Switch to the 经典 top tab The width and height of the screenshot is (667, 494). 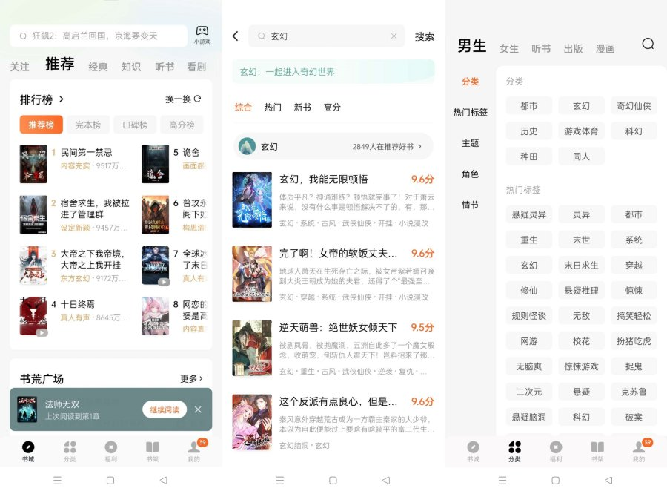pos(98,67)
